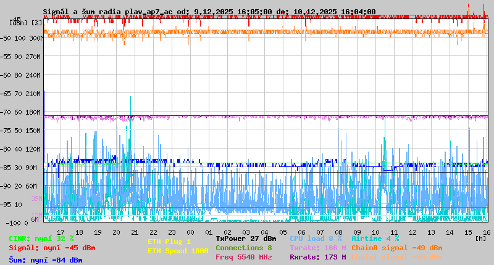This screenshot has width=494, height=265.
Task: Click the Connections 8 legend entry
Action: click(243, 248)
